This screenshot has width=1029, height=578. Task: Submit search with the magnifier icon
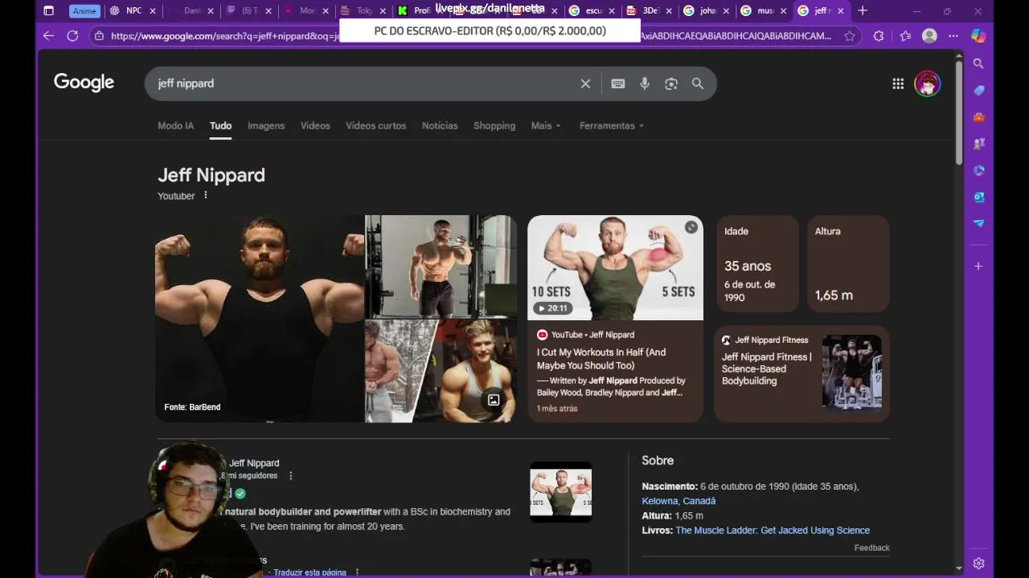pos(698,83)
